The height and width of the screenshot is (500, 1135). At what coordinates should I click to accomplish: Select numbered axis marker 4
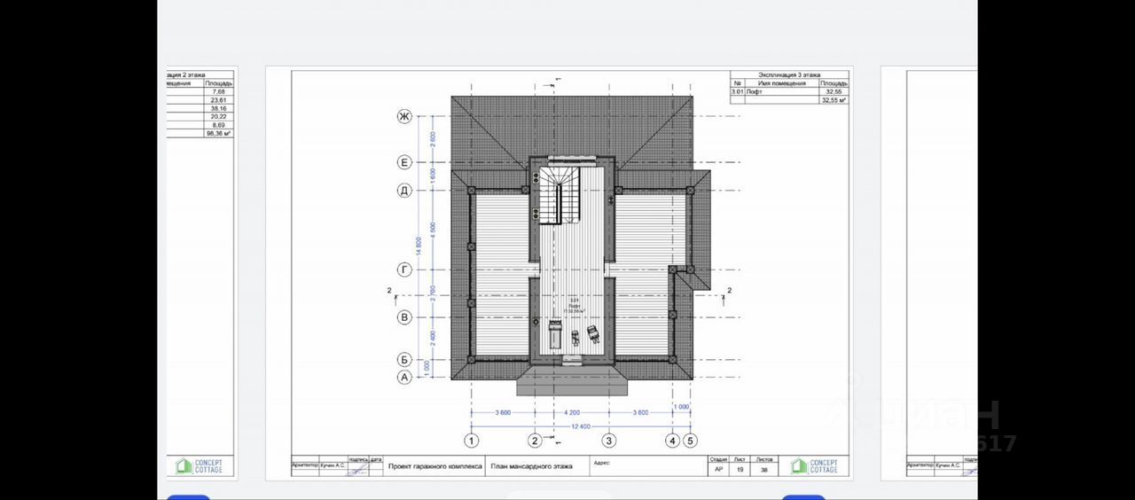(x=673, y=440)
